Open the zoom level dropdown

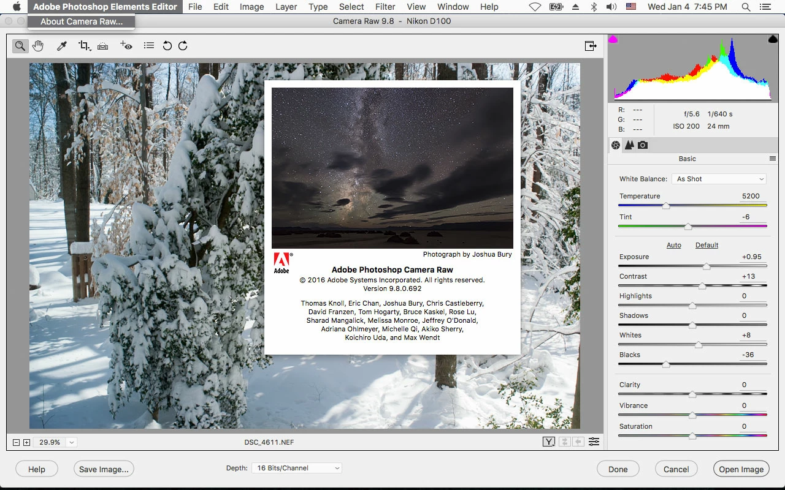pos(72,442)
